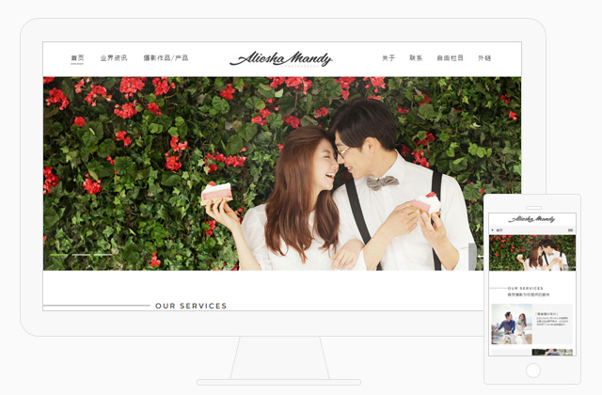602x395 pixels.
Task: Tap the mobile 首页 breadcrumb label
Action: click(499, 229)
